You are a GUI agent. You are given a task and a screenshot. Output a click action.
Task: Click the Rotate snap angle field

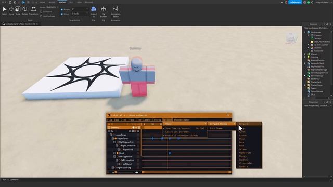pos(80,9)
